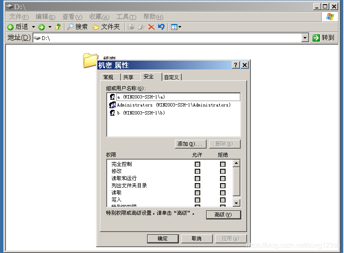This screenshot has width=344, height=253.
Task: Open Search (搜索) in toolbar
Action: pyautogui.click(x=78, y=27)
